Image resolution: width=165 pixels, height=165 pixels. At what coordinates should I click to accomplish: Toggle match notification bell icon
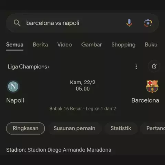click(x=154, y=66)
